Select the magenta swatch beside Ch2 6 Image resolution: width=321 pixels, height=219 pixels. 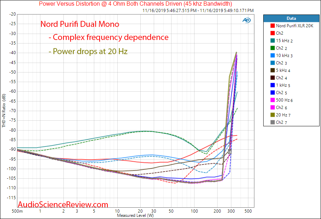coord(272,107)
